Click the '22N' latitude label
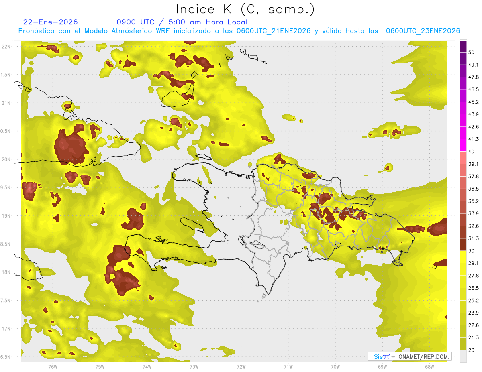 (6, 47)
